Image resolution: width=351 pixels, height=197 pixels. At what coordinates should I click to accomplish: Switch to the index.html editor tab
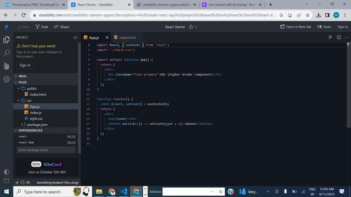(127, 38)
